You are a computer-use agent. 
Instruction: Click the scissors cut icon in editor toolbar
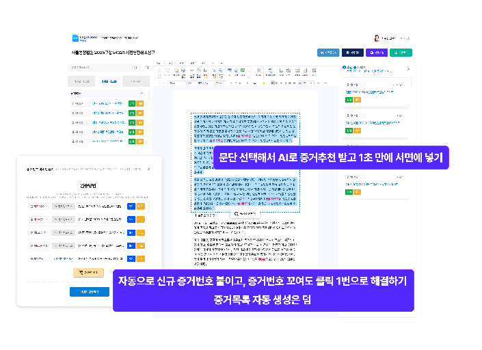pos(159,70)
